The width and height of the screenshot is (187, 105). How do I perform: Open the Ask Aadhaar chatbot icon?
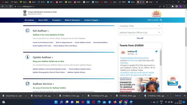point(172,80)
